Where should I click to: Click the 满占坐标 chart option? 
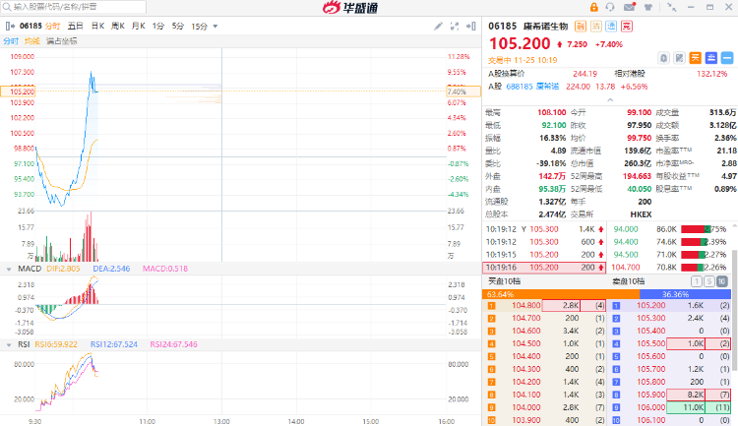coord(63,41)
